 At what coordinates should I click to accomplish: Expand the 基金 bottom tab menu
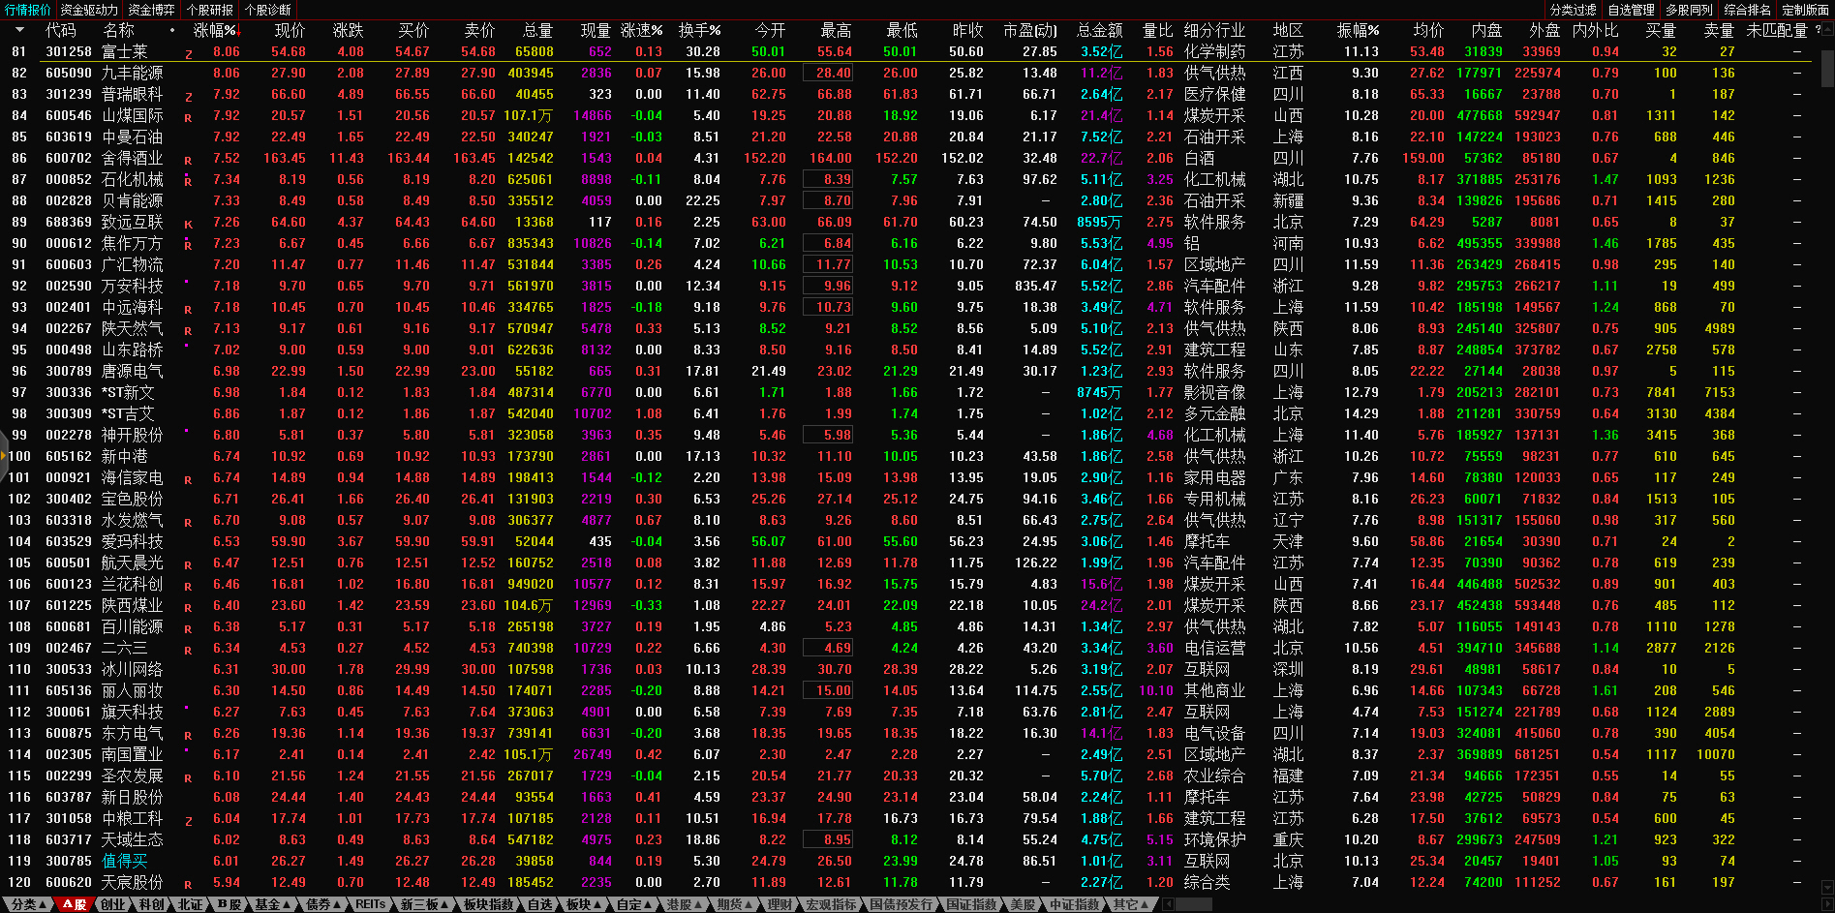coord(272,904)
